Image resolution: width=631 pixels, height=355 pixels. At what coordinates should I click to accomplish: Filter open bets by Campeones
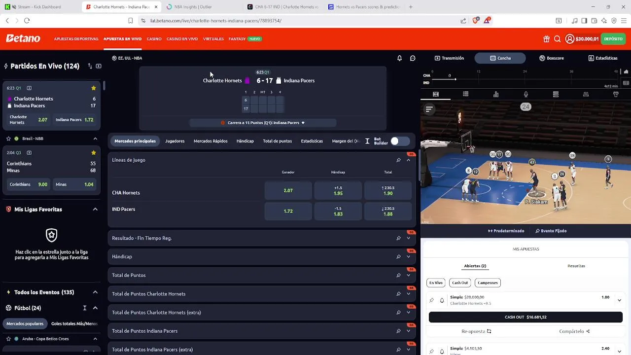point(488,283)
